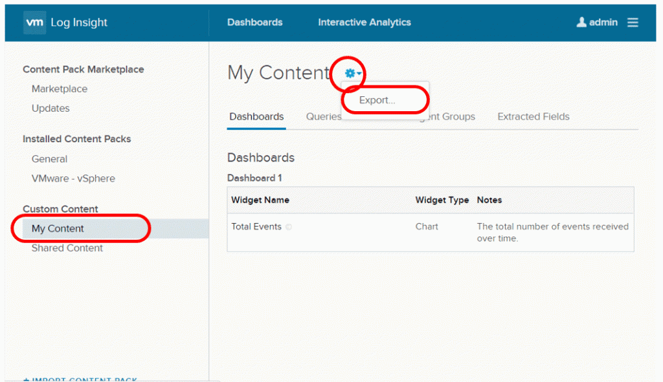Open the Agent Groups tab
Image resolution: width=663 pixels, height=382 pixels.
[x=447, y=116]
